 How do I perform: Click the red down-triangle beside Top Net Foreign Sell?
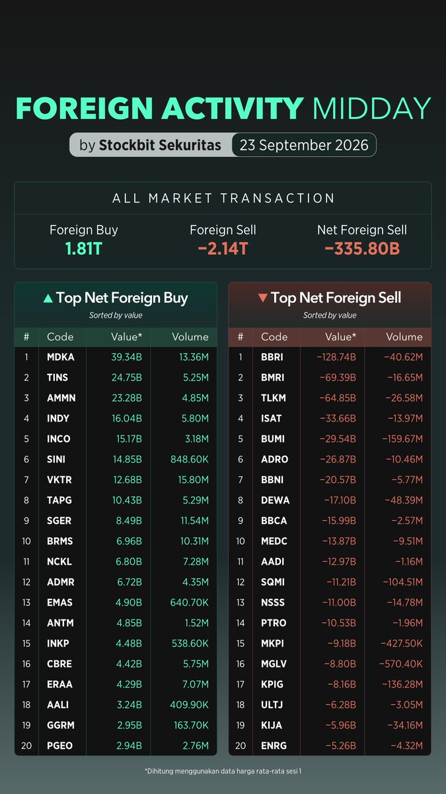262,298
